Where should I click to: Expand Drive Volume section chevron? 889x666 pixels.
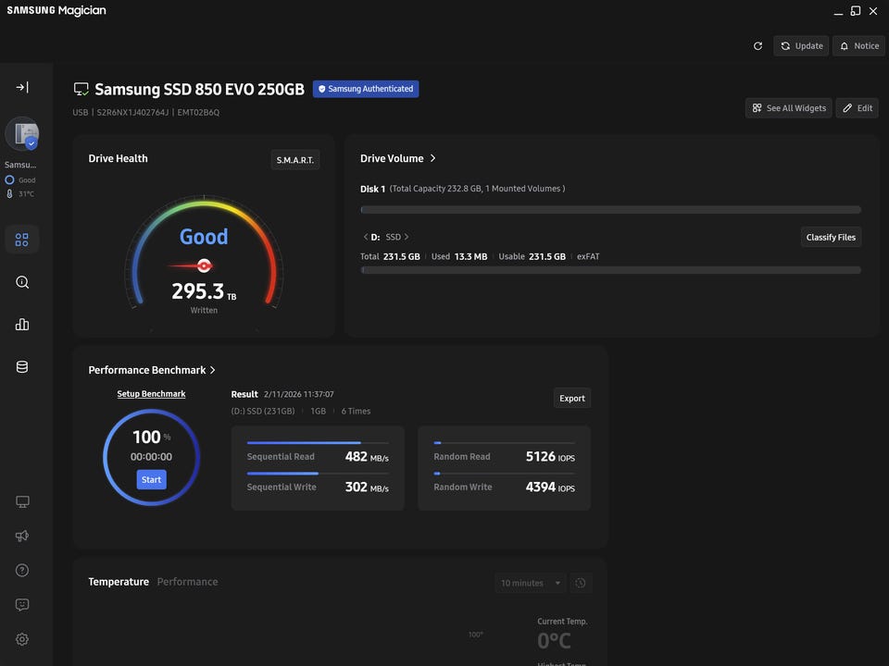coord(433,158)
